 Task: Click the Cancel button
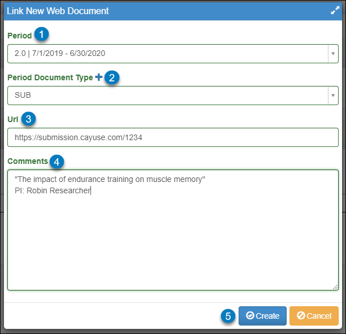tap(314, 316)
